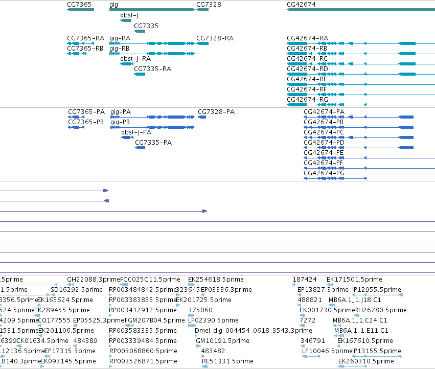Click the gig-RA transcript label

tap(120, 38)
